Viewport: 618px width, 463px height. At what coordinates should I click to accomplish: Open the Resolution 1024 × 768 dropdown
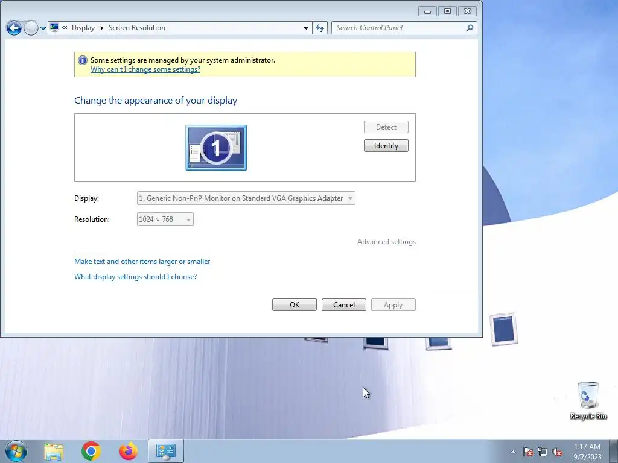coord(165,219)
